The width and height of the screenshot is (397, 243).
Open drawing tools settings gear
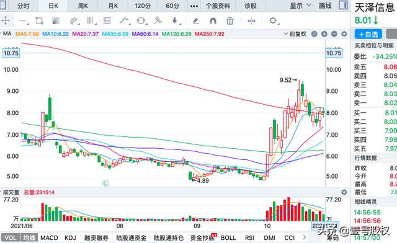coord(273,20)
